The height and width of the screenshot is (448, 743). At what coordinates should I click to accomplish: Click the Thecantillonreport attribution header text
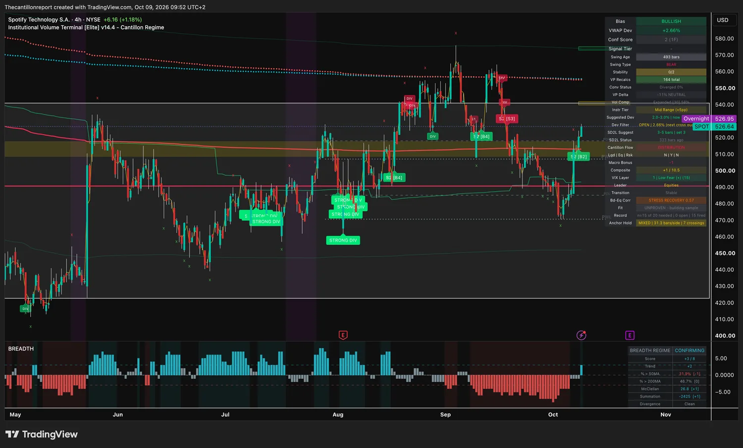click(105, 7)
